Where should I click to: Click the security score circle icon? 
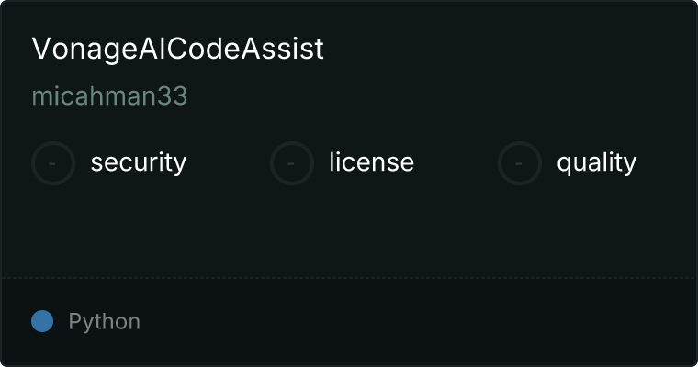pos(53,163)
